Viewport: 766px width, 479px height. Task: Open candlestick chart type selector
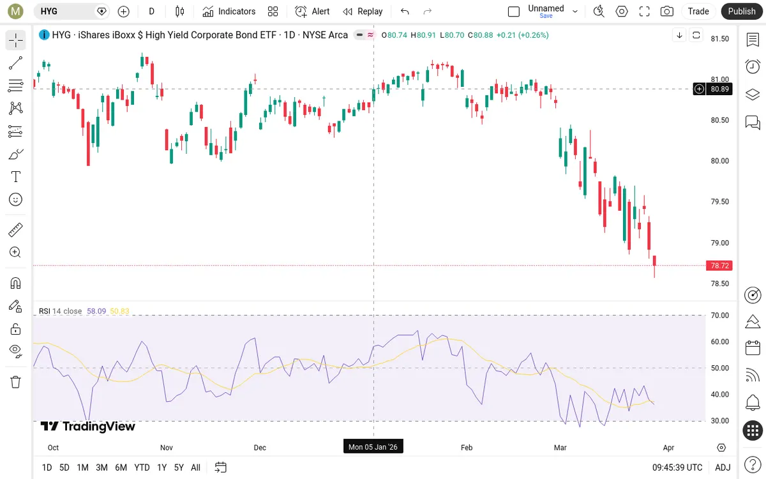(x=179, y=11)
